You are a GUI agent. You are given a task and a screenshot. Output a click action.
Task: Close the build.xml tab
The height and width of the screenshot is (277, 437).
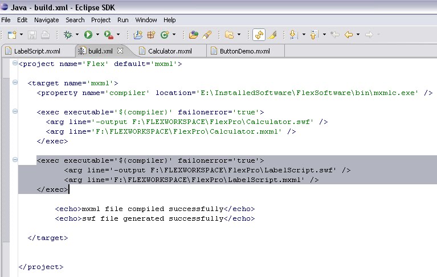(120, 51)
